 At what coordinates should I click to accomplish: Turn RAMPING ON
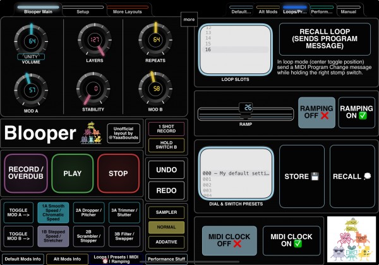[x=356, y=113]
